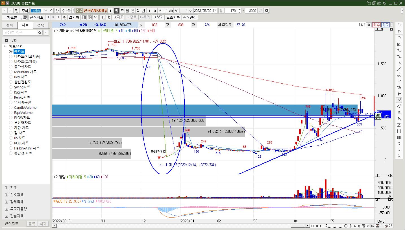Click the refresh cycle icon atop right toolbar
The height and width of the screenshot is (230, 405).
(x=399, y=25)
